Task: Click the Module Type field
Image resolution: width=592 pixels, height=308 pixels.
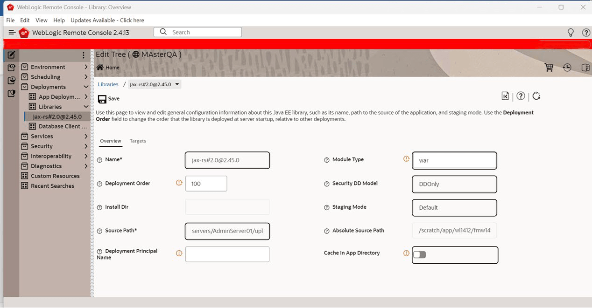Action: point(454,160)
